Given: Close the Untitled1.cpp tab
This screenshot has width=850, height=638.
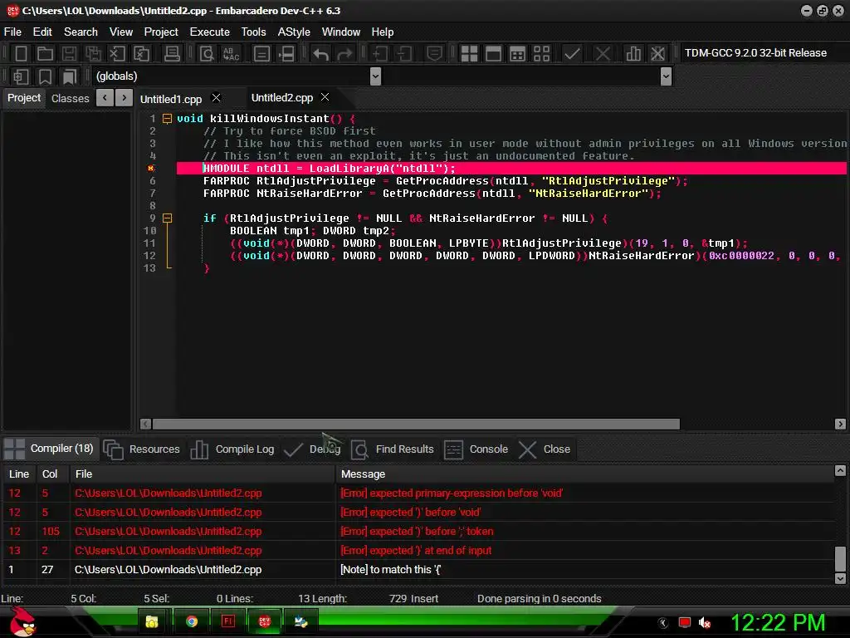Looking at the screenshot, I should coord(216,98).
